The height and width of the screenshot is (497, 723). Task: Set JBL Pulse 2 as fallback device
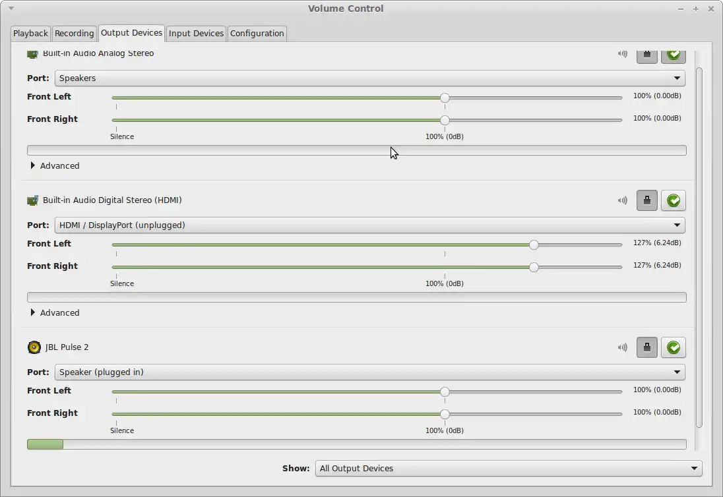tap(674, 347)
